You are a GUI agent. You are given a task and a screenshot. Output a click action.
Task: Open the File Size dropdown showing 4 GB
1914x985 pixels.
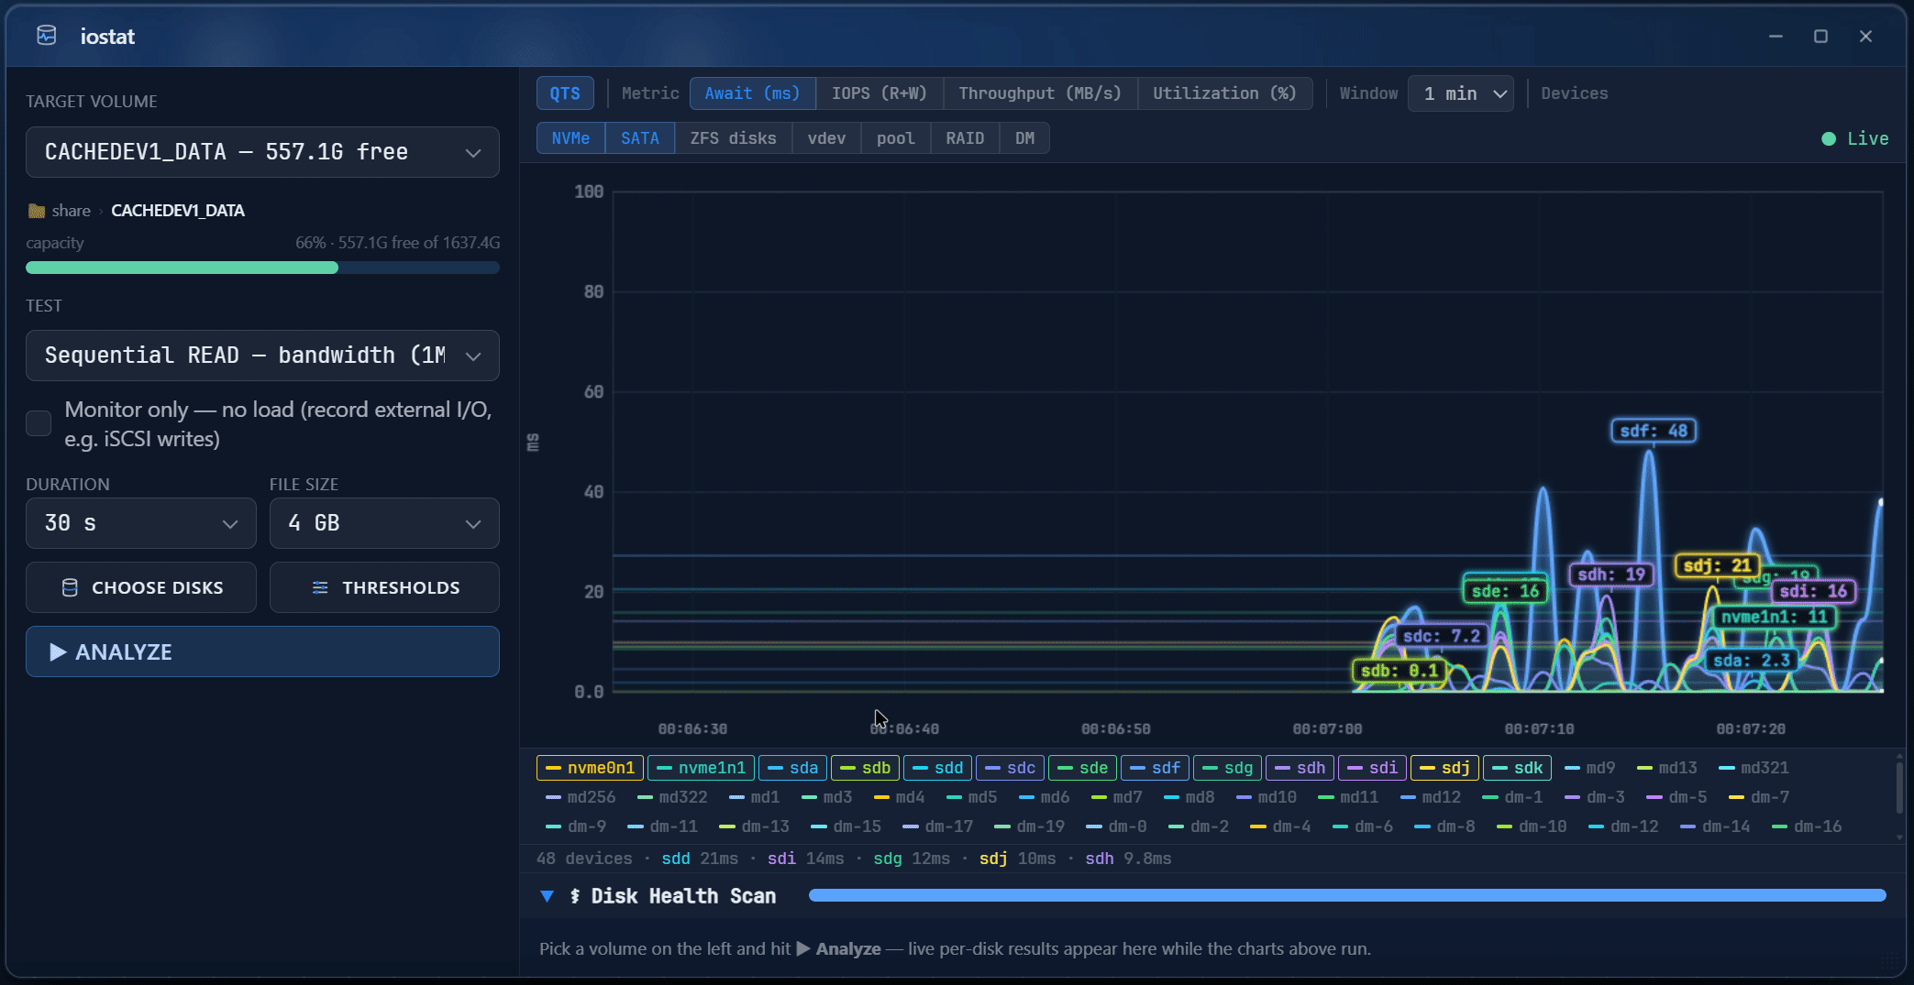(384, 523)
